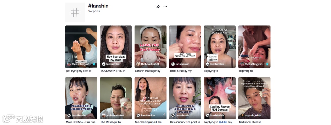Click the hashtag symbol profile image
Screen dimensions: 331x125
click(x=75, y=13)
